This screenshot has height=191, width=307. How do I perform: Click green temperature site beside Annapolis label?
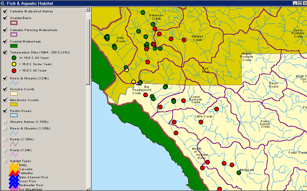pyautogui.click(x=239, y=173)
